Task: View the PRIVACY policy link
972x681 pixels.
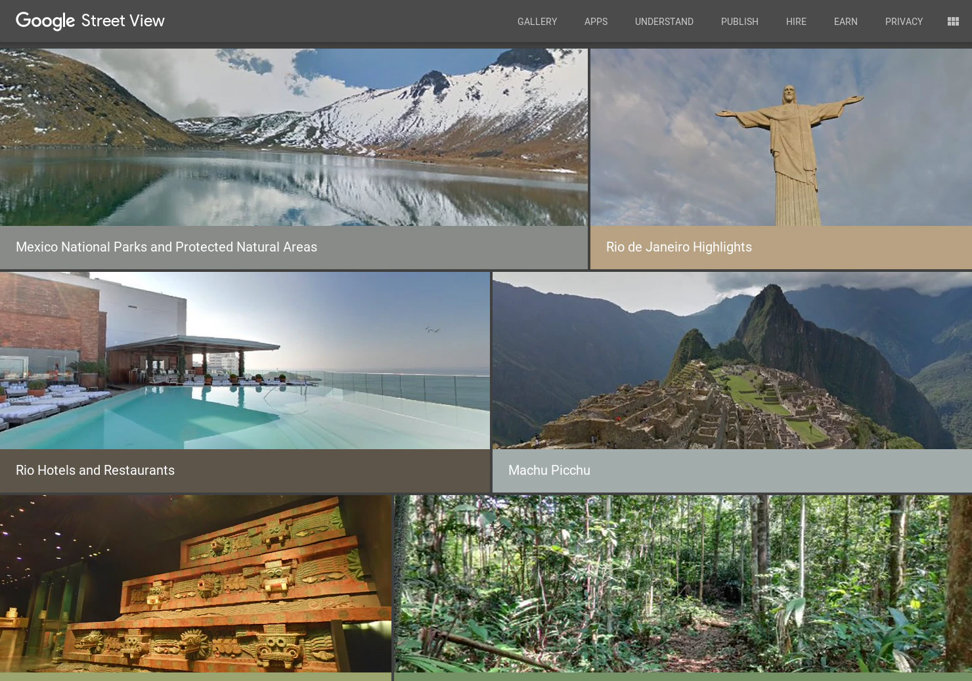Action: [904, 22]
